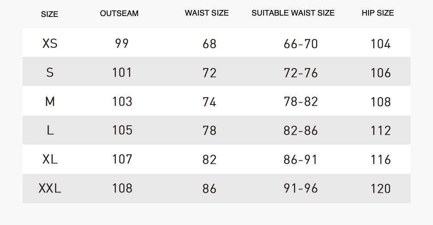Viewport: 433px width, 225px height.
Task: Click outseam value 99 for XS
Action: tap(122, 43)
